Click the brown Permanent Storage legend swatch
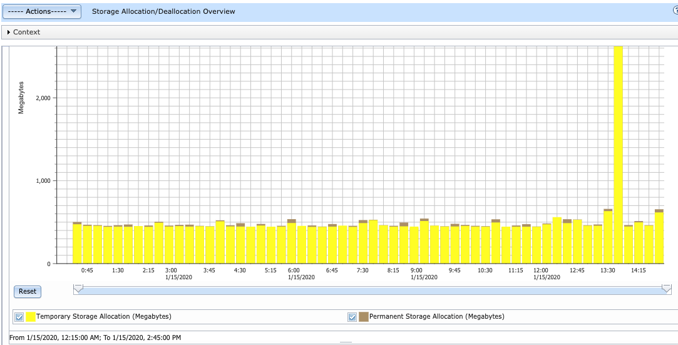This screenshot has height=345, width=678. click(x=364, y=317)
